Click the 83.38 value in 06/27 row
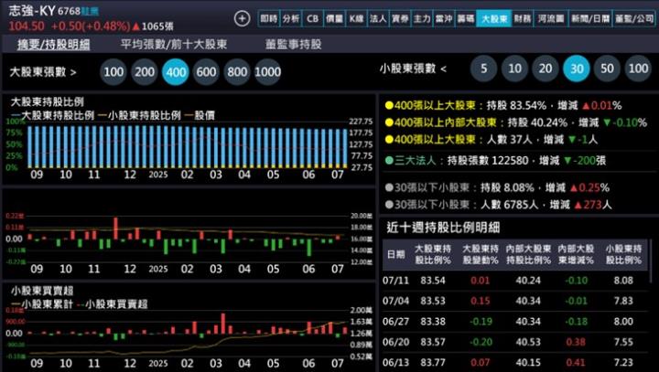Screen dimensions: 659x372 pyautogui.click(x=432, y=321)
